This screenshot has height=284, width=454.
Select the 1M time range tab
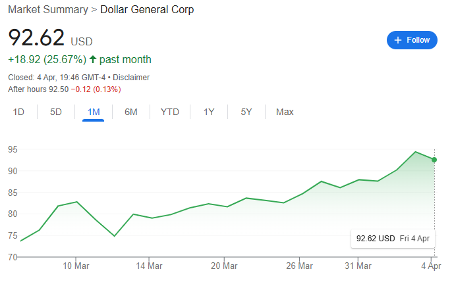coord(94,112)
